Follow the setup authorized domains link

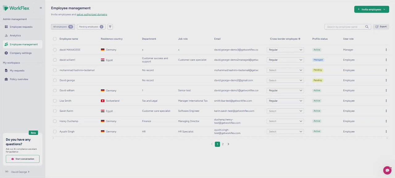tap(92, 14)
